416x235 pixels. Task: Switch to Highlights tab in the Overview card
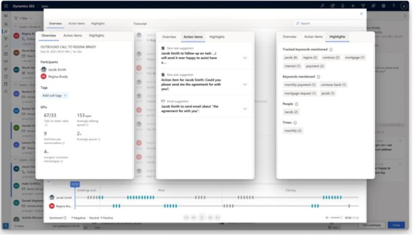(x=97, y=35)
